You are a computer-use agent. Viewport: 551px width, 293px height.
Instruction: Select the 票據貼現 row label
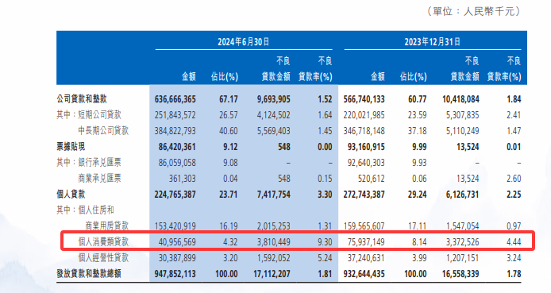pos(71,146)
